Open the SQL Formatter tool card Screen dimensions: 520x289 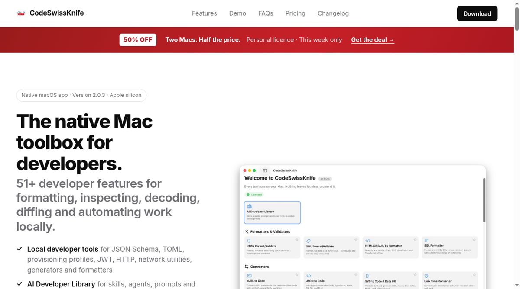[450, 247]
